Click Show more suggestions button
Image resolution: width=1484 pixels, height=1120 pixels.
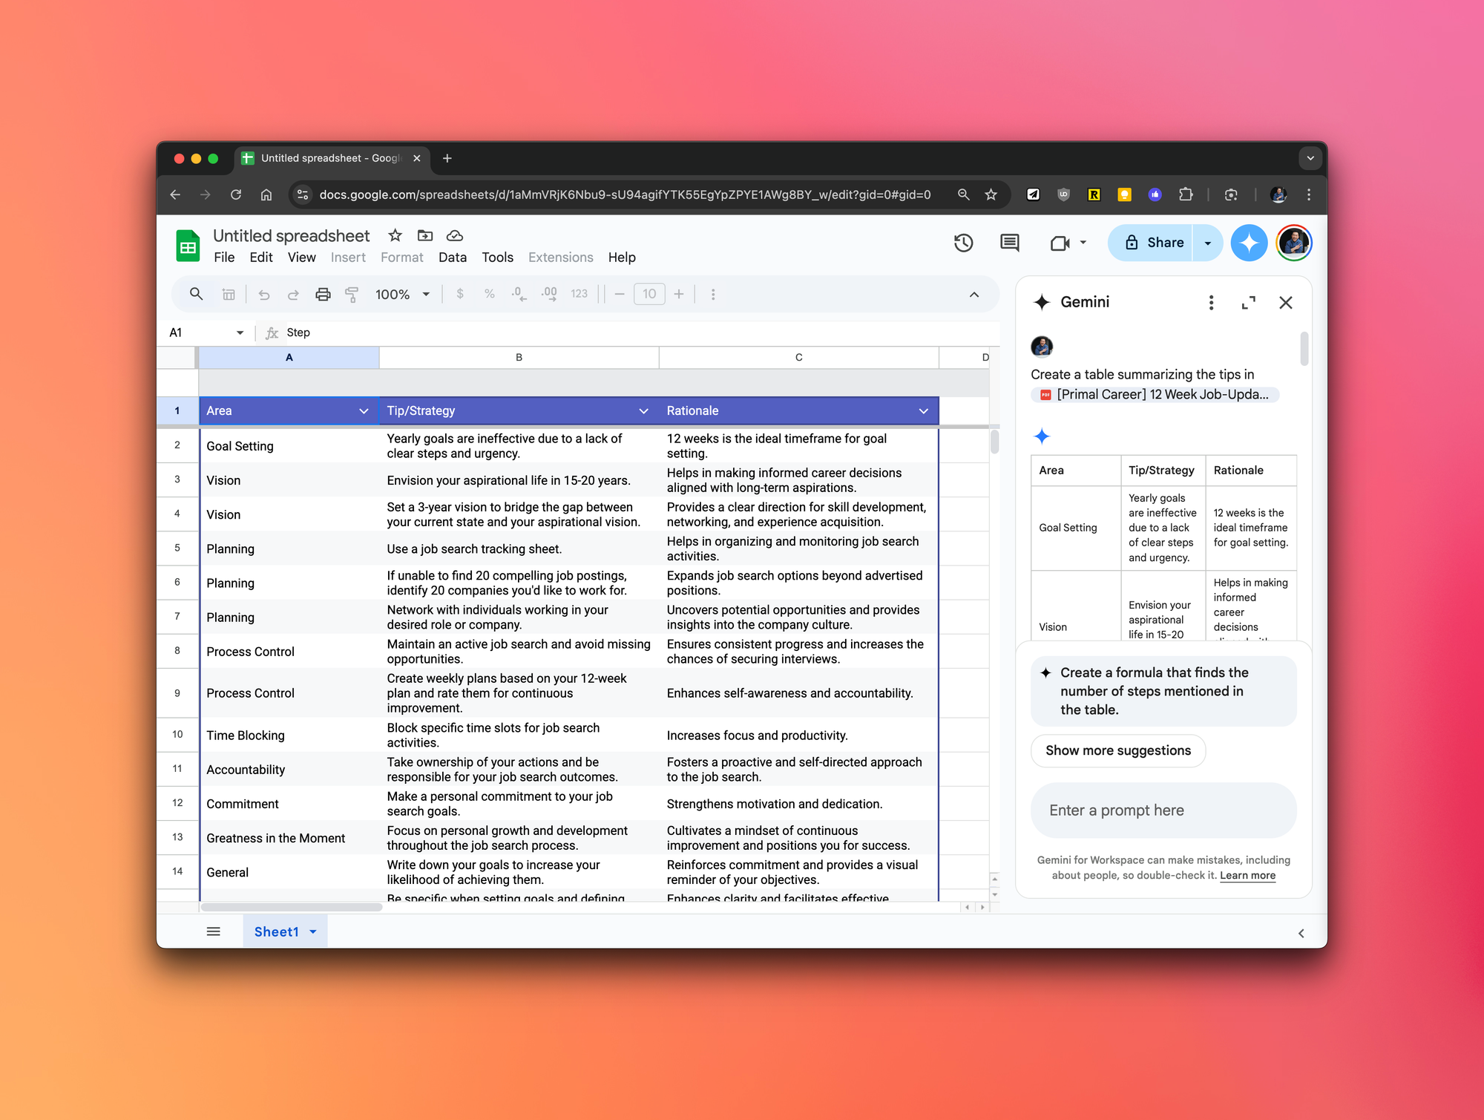pos(1117,750)
